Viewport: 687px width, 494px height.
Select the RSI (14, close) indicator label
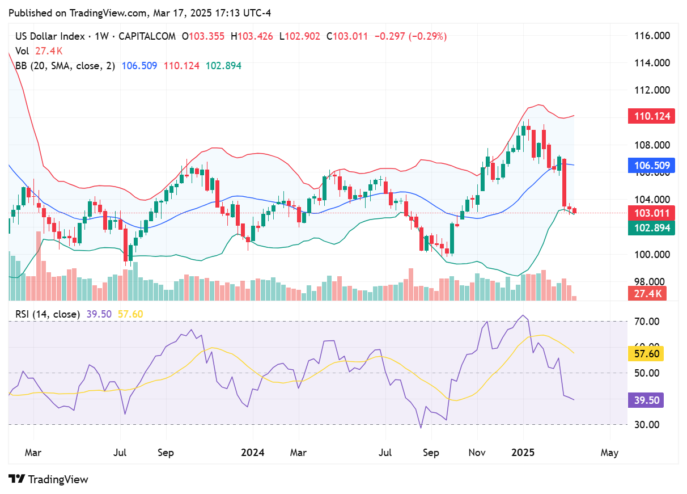(x=48, y=314)
